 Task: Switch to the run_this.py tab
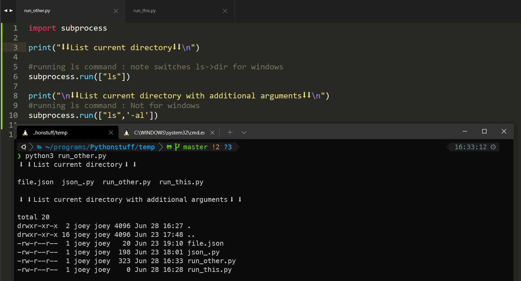[x=145, y=11]
